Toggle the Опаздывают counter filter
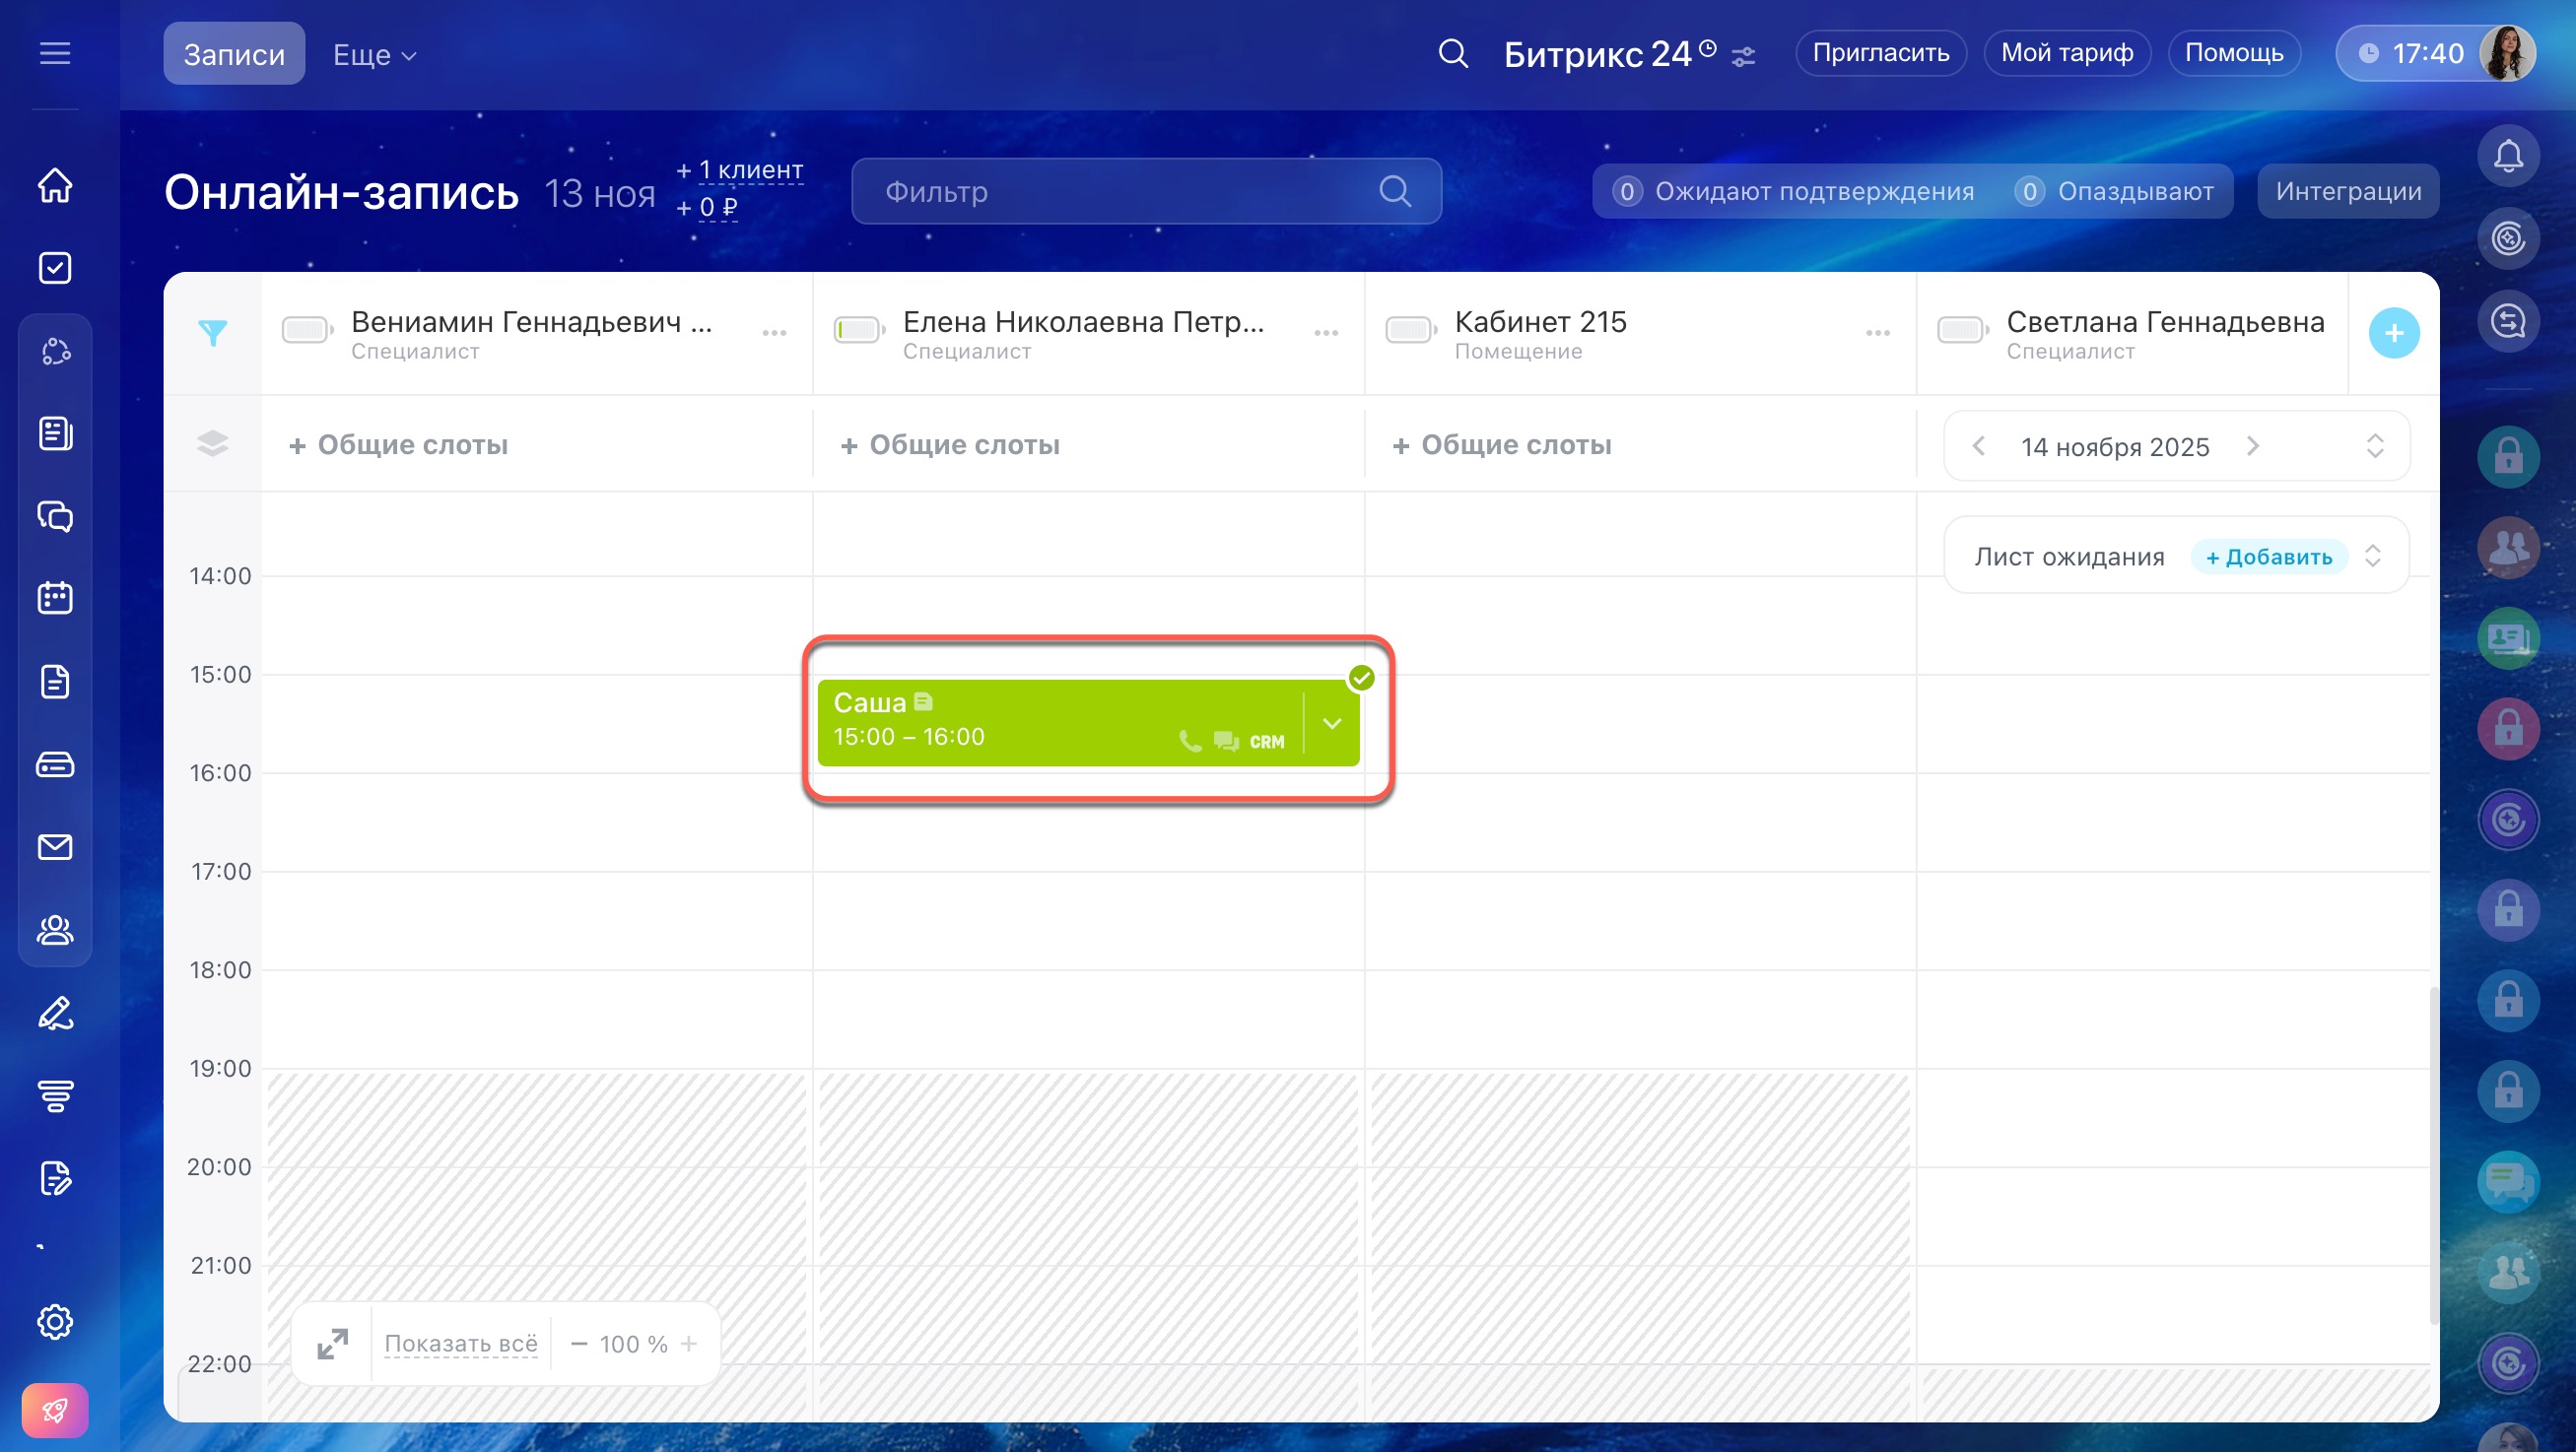This screenshot has width=2576, height=1452. tap(2115, 191)
